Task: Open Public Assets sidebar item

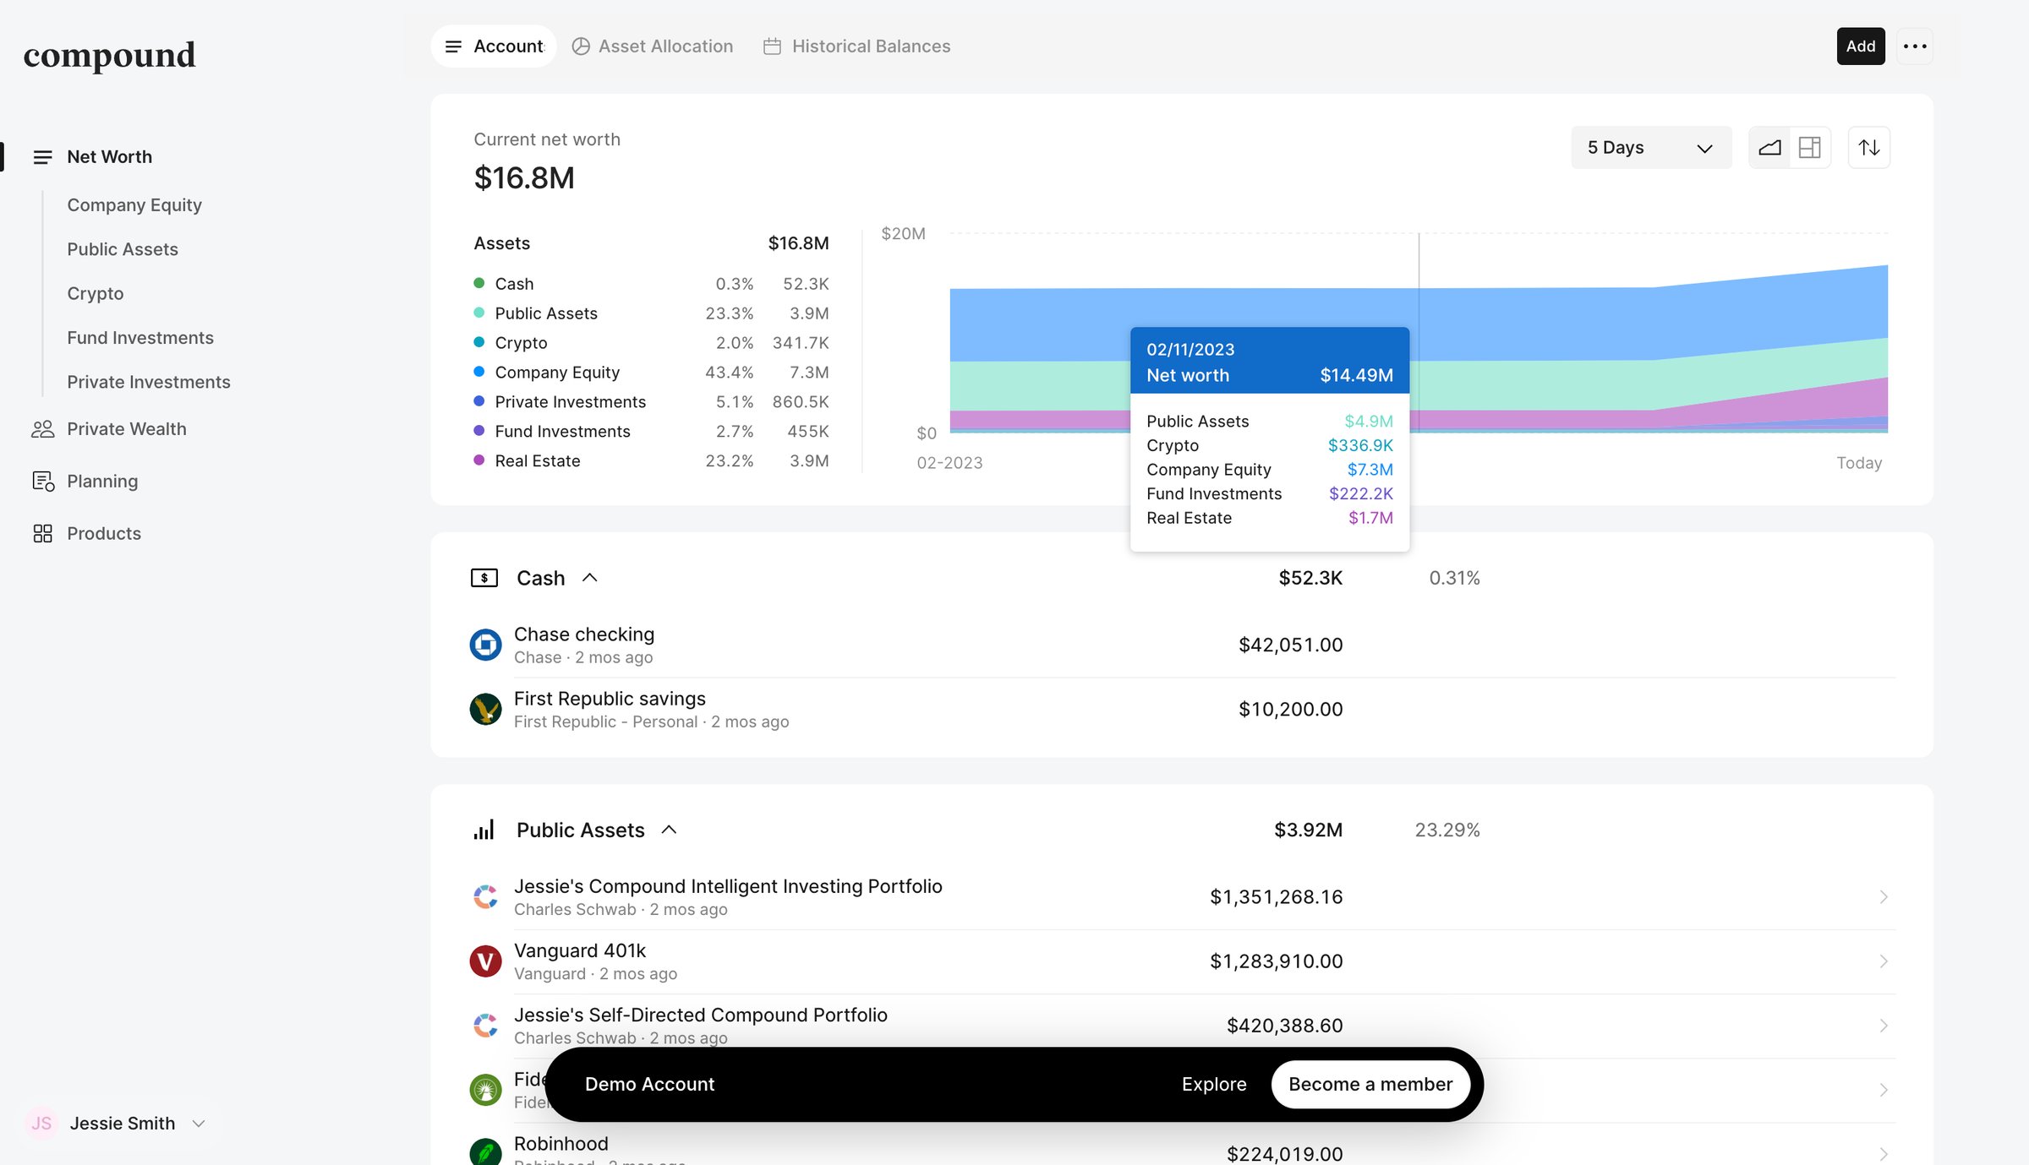Action: [123, 249]
